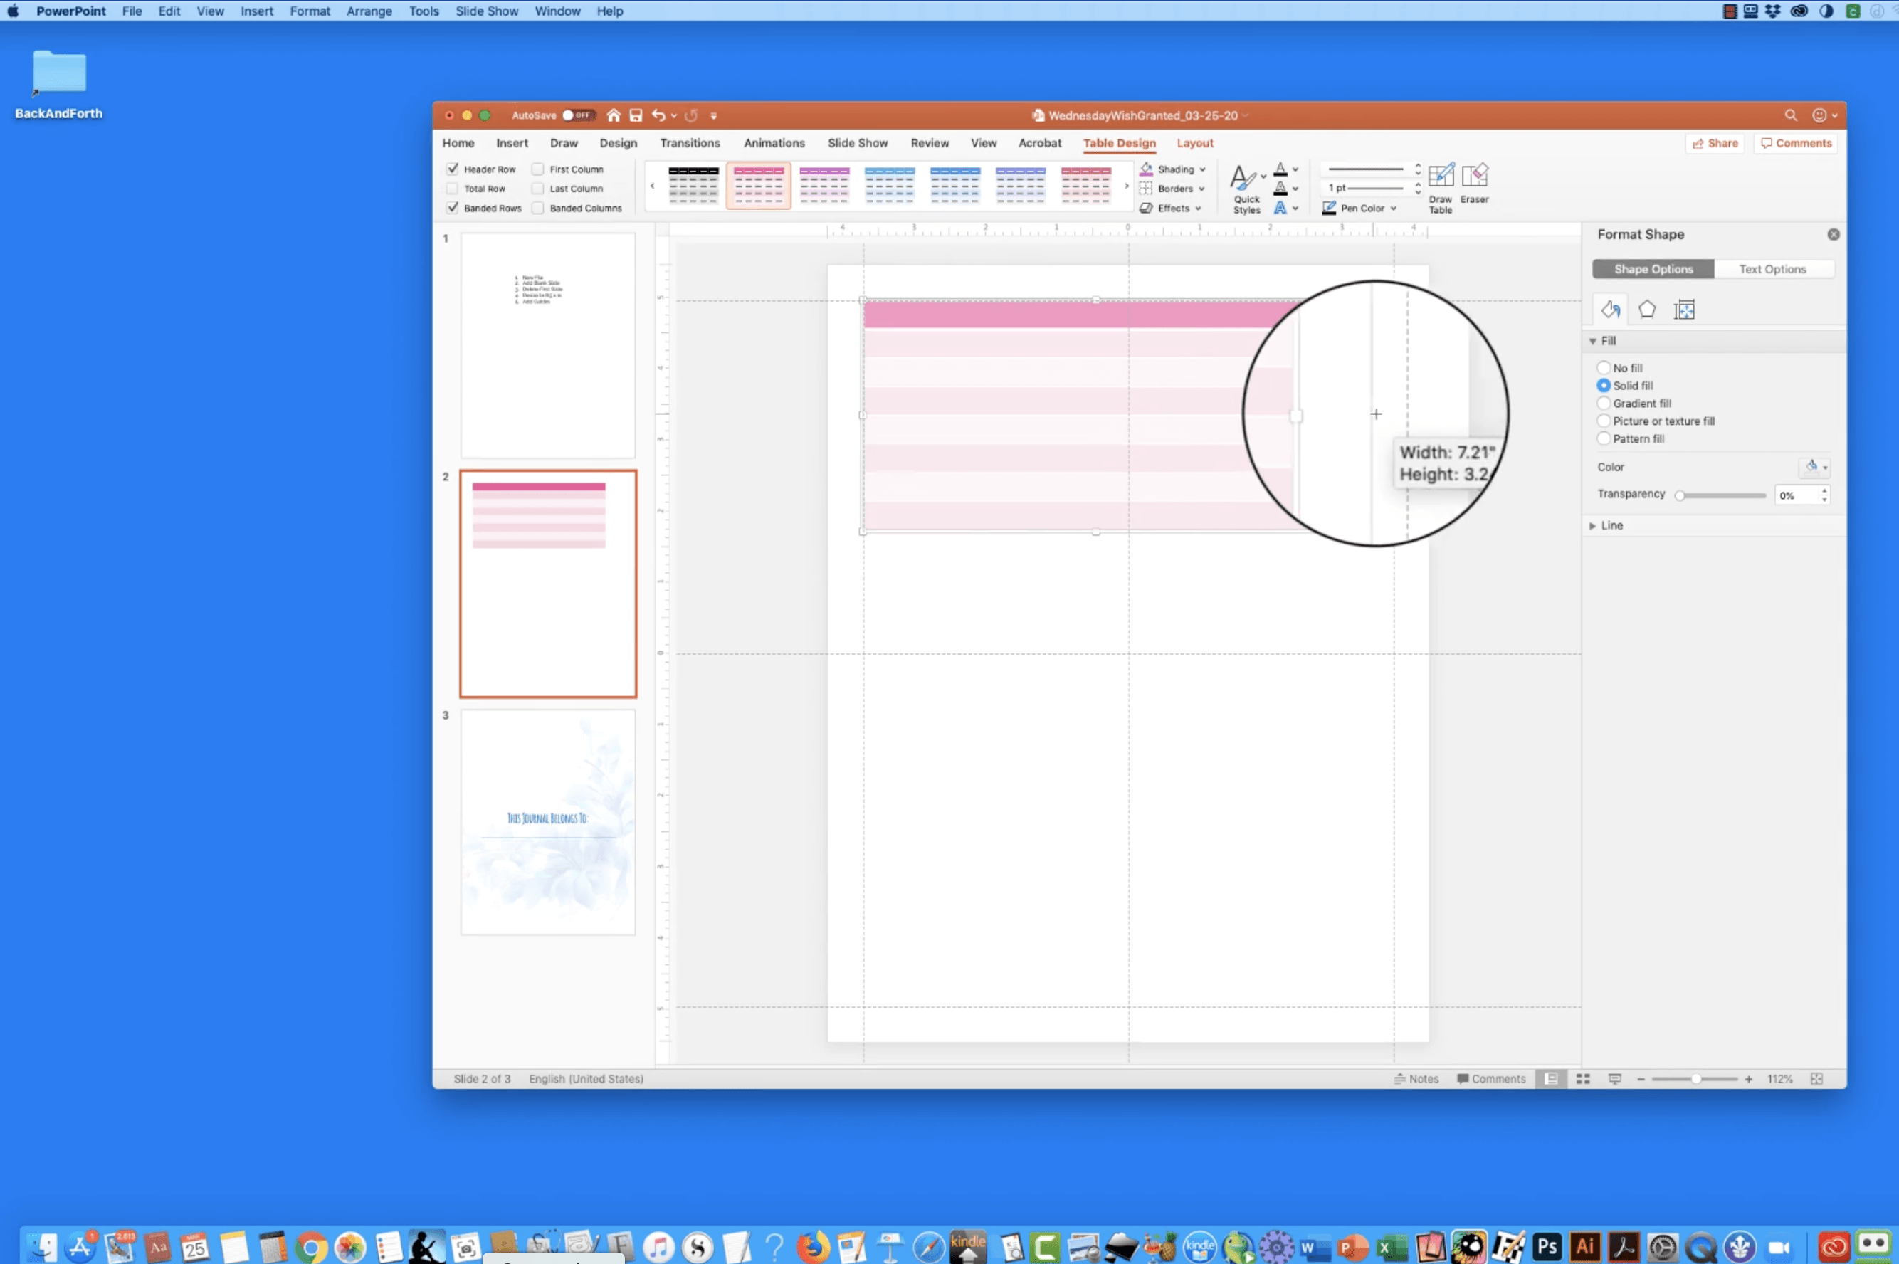Open the Transitions ribbon tab
The image size is (1899, 1264).
click(x=689, y=144)
